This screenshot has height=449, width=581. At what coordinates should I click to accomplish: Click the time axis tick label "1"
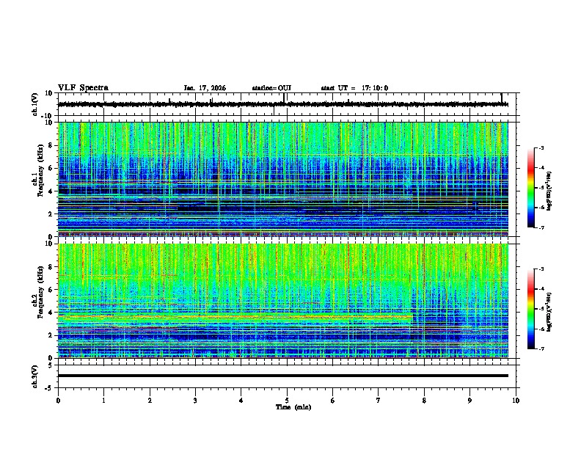[103, 401]
